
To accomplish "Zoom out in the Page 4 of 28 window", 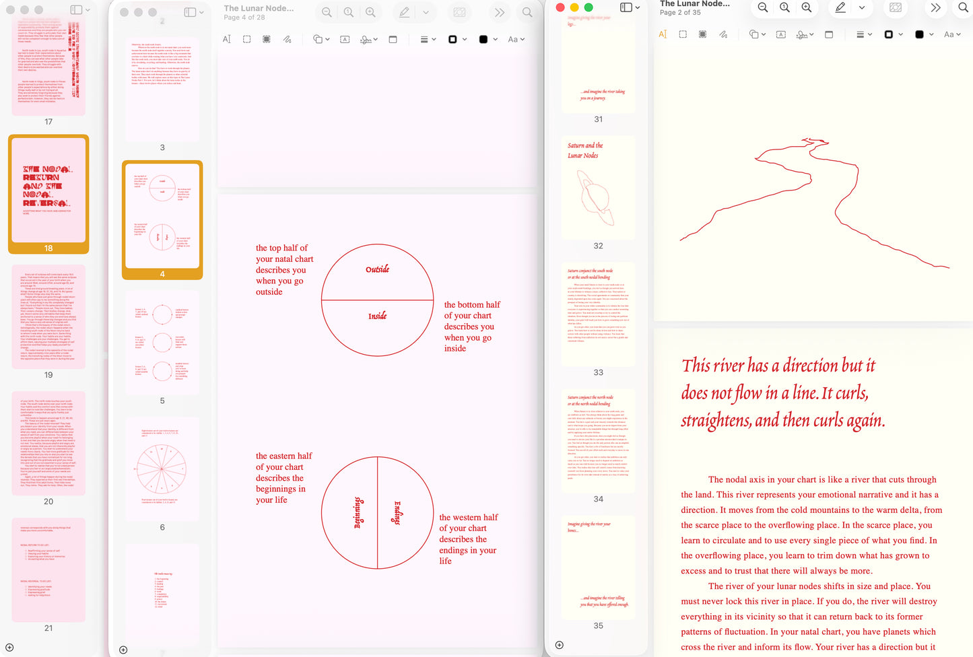I will (x=327, y=12).
